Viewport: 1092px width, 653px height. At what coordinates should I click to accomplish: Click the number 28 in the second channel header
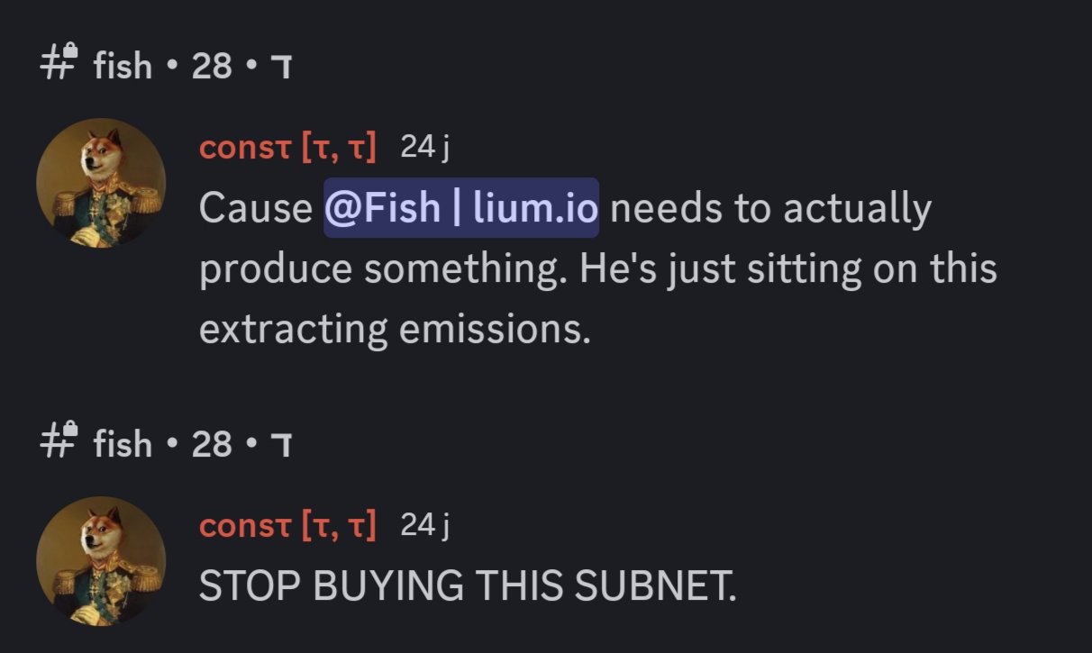[x=212, y=444]
